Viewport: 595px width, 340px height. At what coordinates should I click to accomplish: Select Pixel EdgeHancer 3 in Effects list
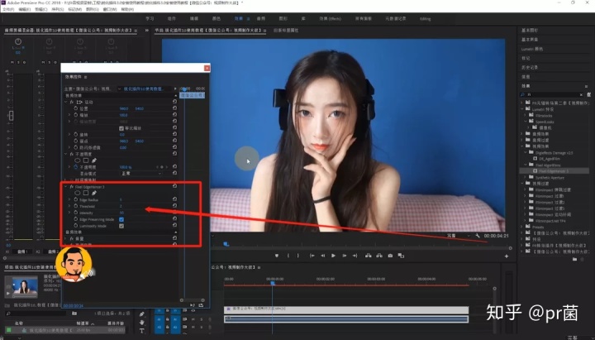(554, 171)
